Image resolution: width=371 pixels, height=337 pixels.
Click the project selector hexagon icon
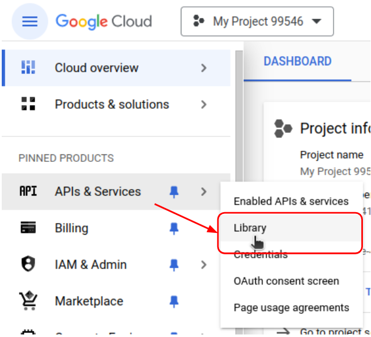pyautogui.click(x=199, y=21)
